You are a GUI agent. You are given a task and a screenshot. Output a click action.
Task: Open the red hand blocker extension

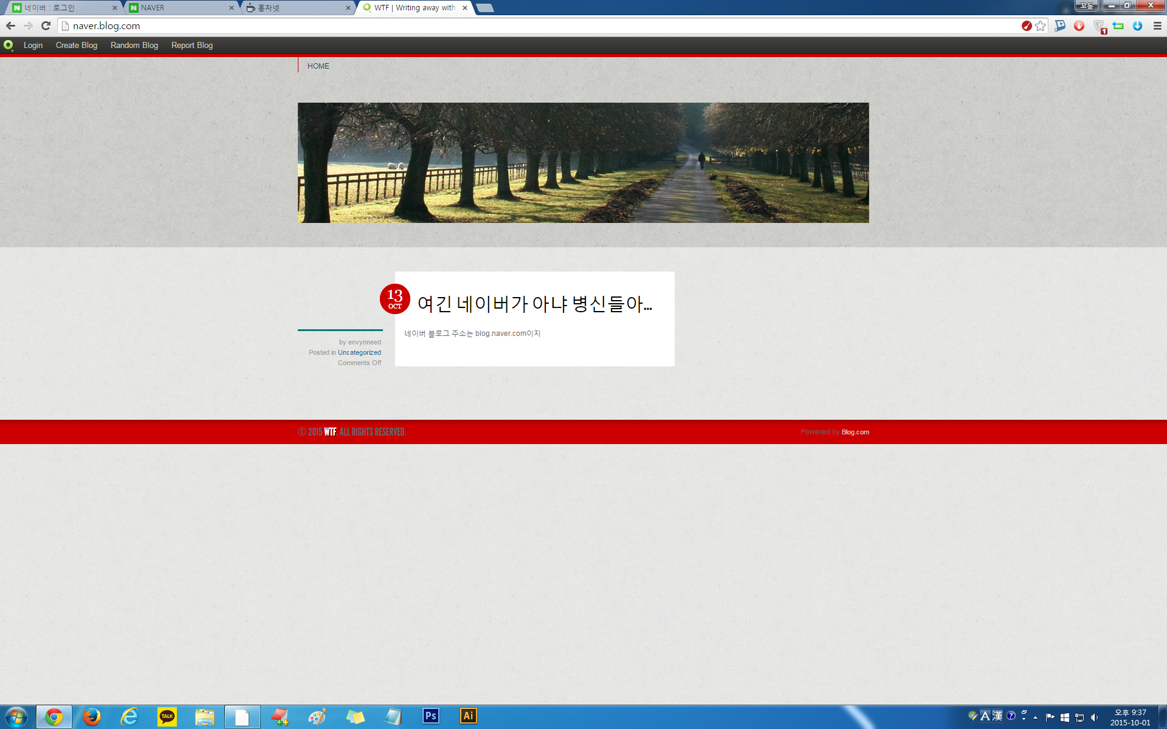[x=1079, y=26]
